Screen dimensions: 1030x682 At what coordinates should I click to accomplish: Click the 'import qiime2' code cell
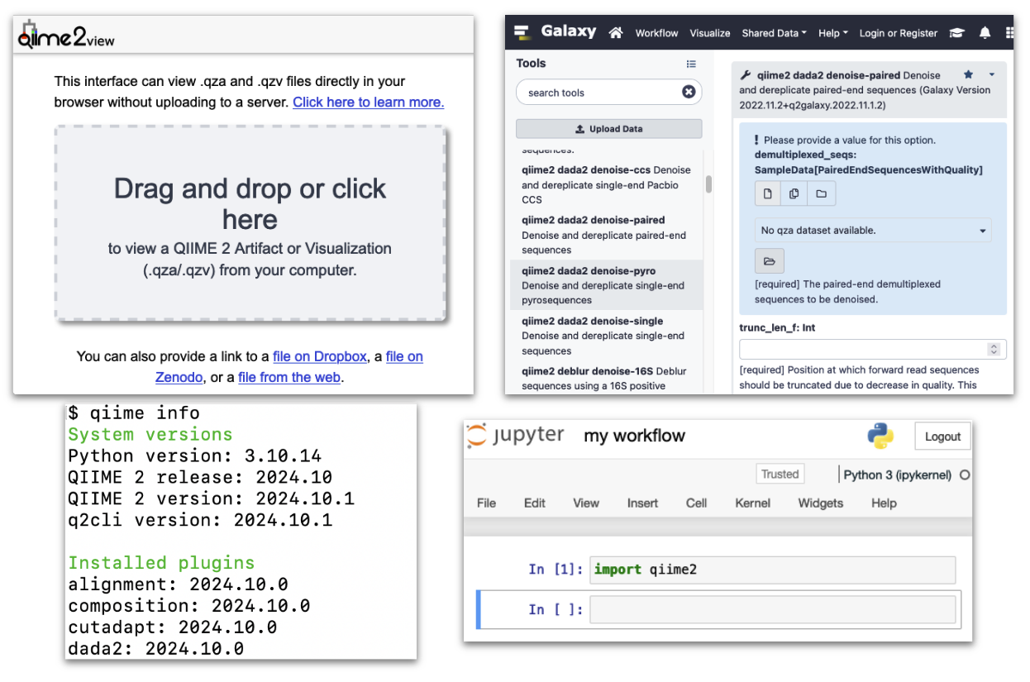772,570
